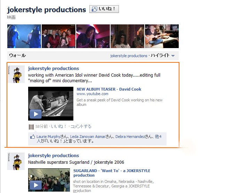The width and height of the screenshot is (234, 193).
Task: Show the 他4人 other likers
Action: [x=158, y=137]
